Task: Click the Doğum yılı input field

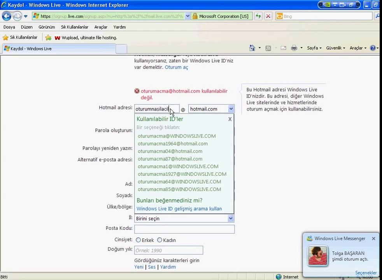Action: click(x=168, y=250)
